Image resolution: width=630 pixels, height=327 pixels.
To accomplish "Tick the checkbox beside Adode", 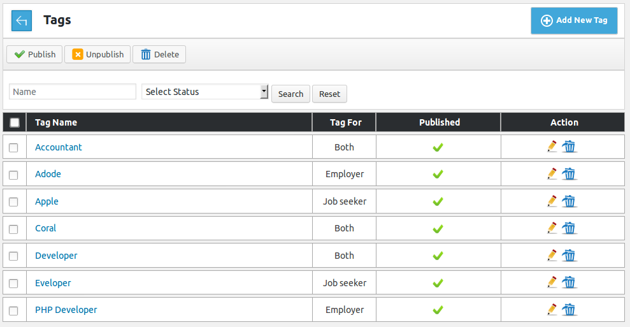I will point(13,175).
